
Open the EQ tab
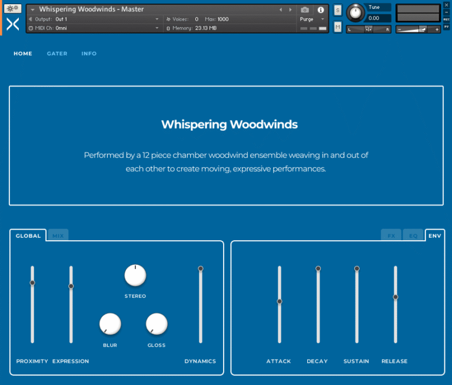[x=413, y=235]
